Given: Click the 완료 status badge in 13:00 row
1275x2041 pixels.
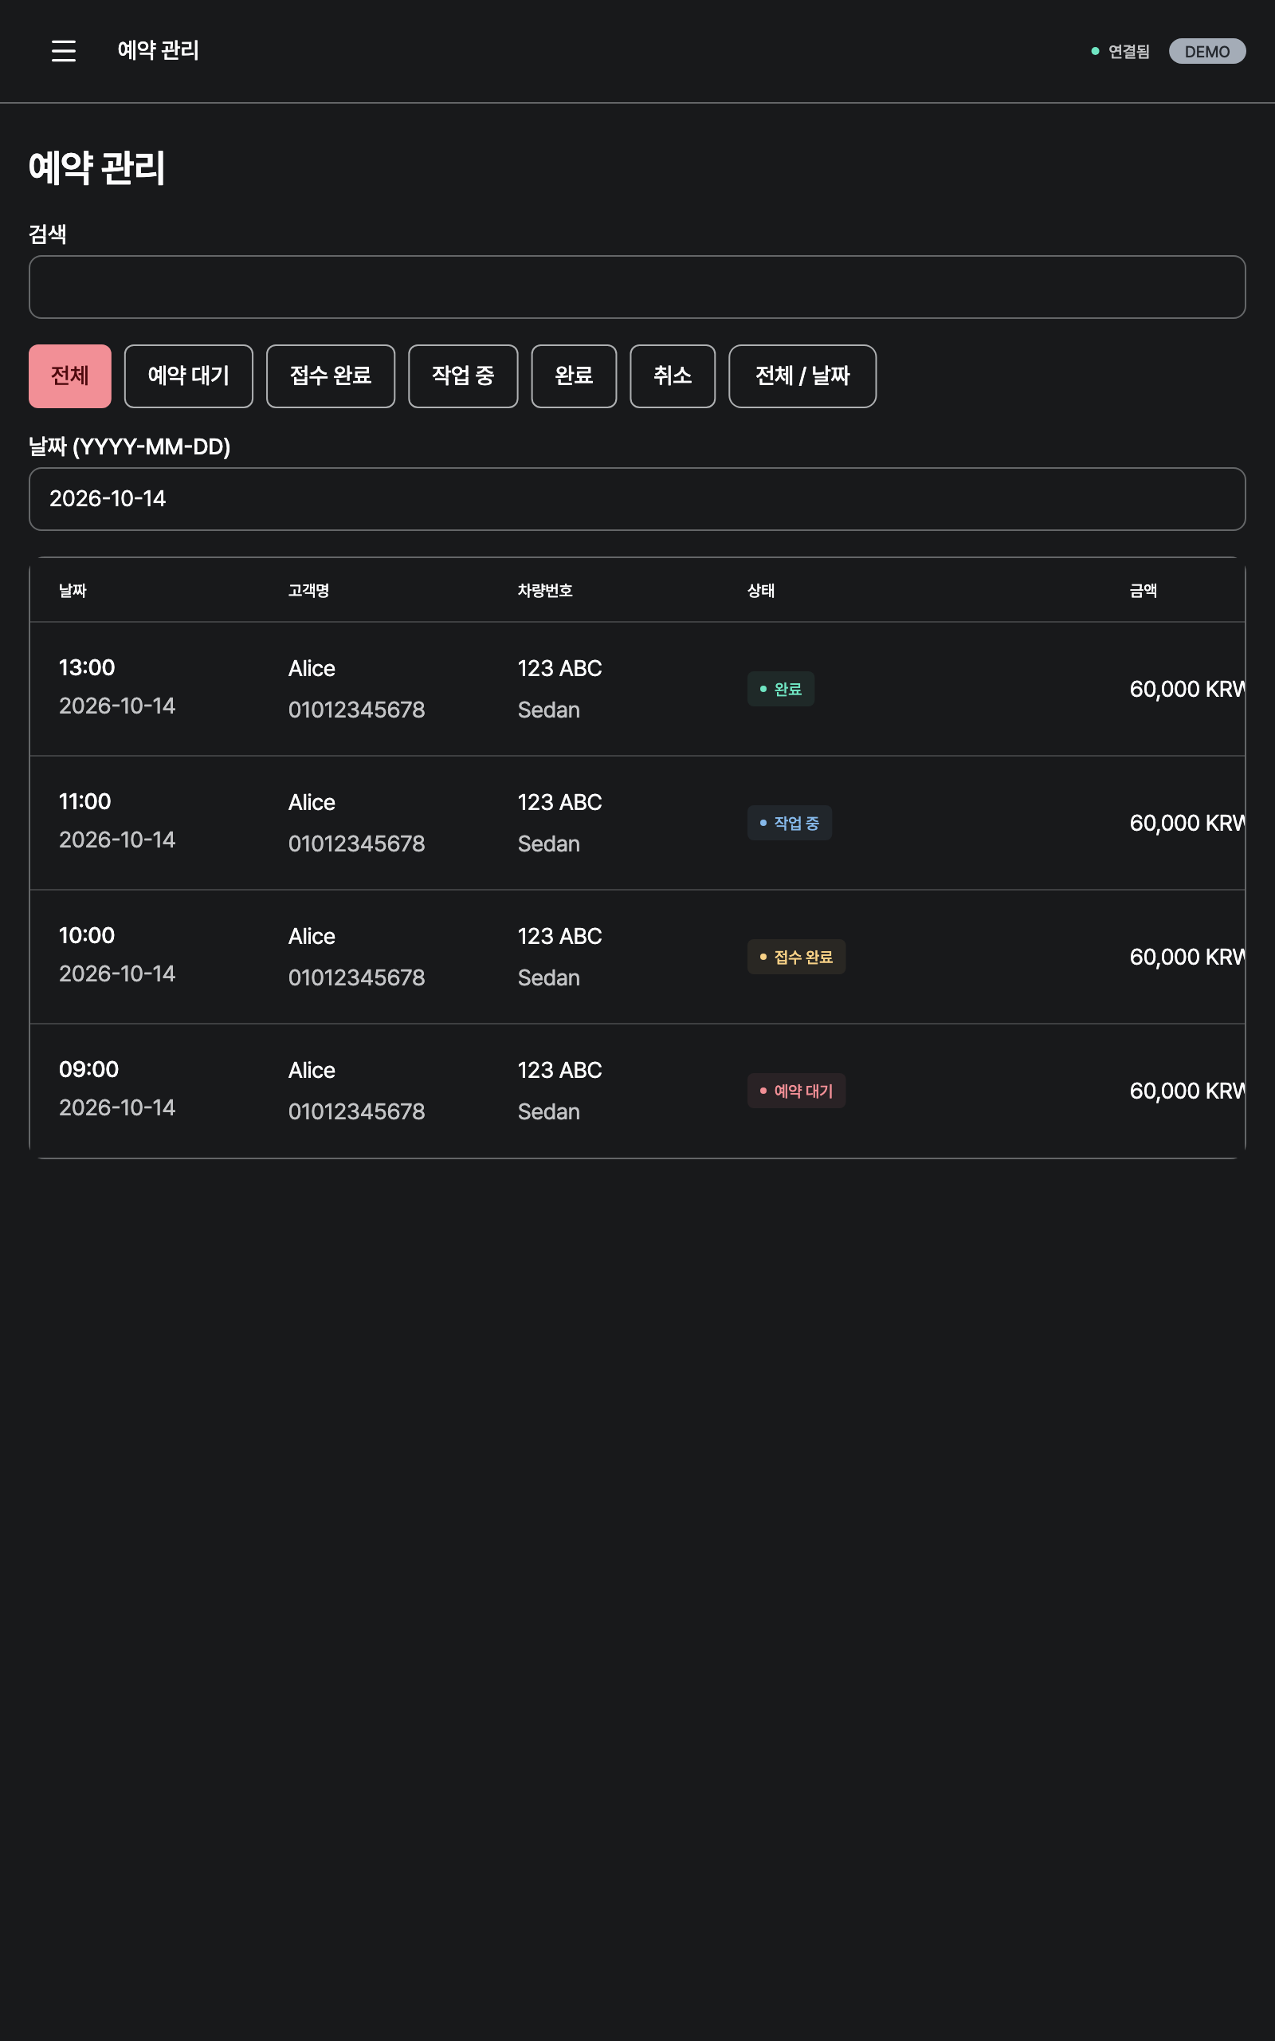Looking at the screenshot, I should pyautogui.click(x=781, y=689).
